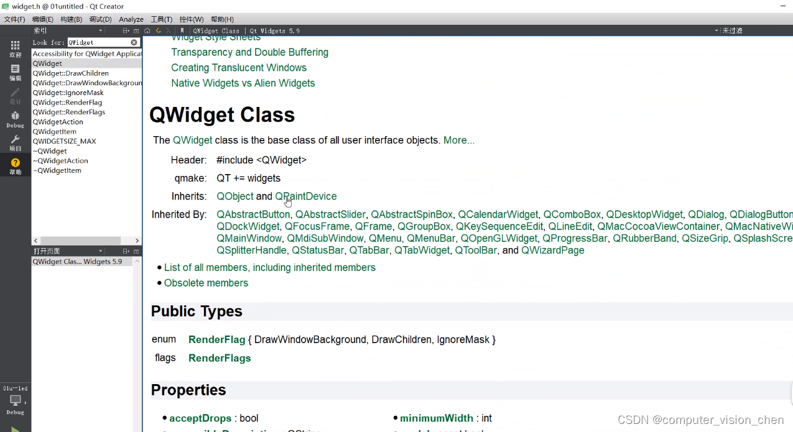Open the 索引 sidebar view dropdown

click(x=68, y=30)
